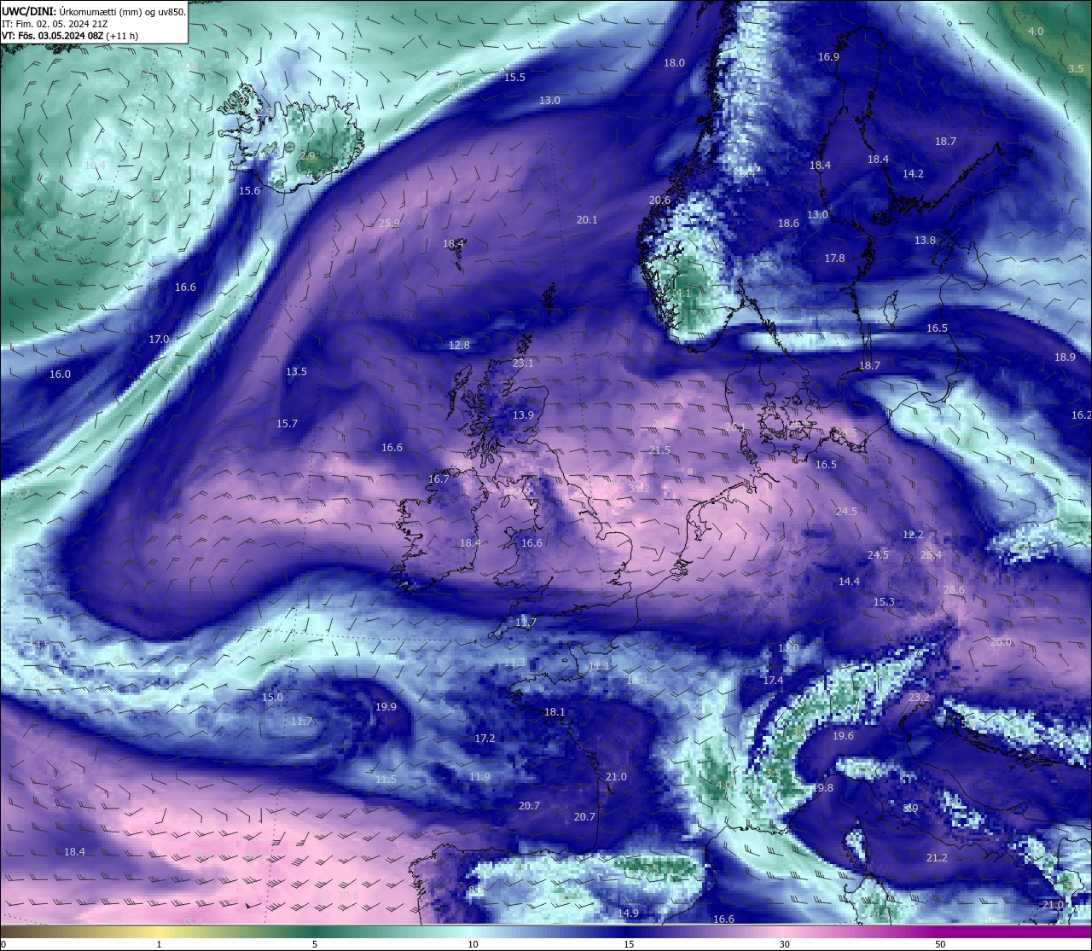Click the 13.8 value over the Baltics
The image size is (1092, 951).
(x=925, y=241)
